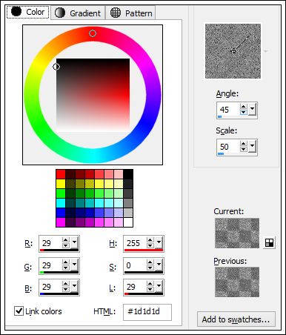Image resolution: width=286 pixels, height=335 pixels.
Task: Click the L value input field
Action: tap(136, 287)
